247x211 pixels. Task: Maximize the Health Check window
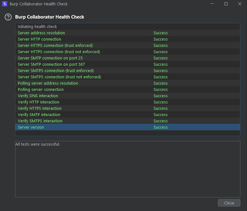point(226,4)
